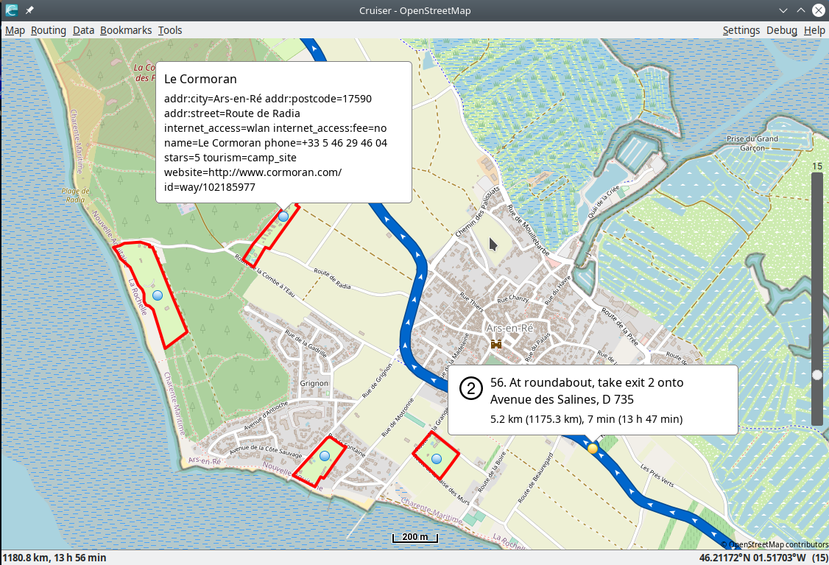Click the Le Cormoran camp site blue marker
829x565 pixels.
click(x=283, y=217)
